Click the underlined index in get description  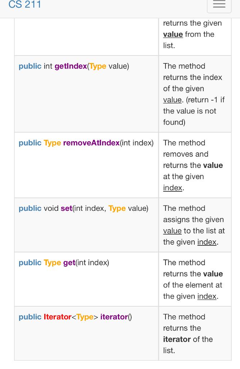coord(207,296)
